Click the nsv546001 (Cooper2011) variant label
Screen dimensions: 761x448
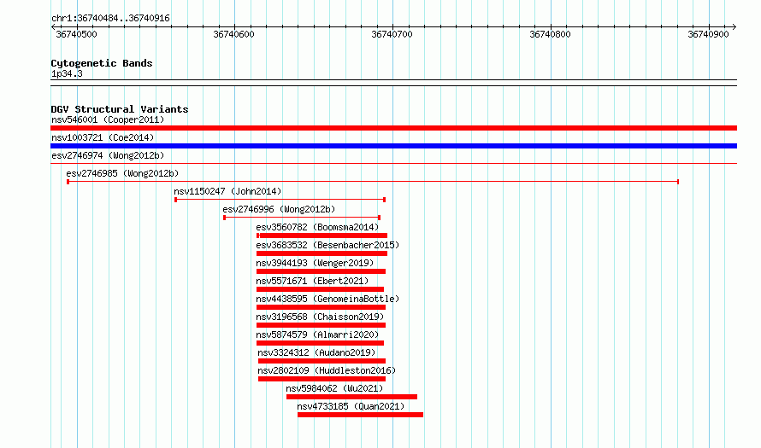point(108,119)
